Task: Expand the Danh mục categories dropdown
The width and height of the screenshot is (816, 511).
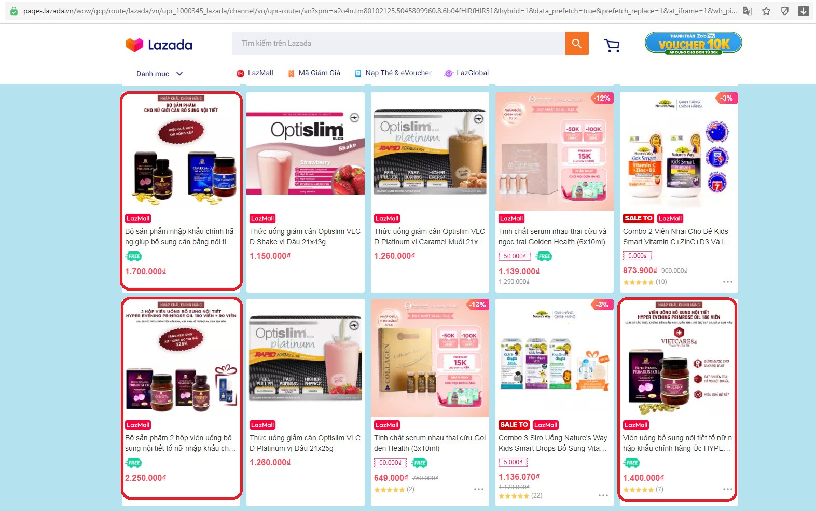Action: (159, 74)
